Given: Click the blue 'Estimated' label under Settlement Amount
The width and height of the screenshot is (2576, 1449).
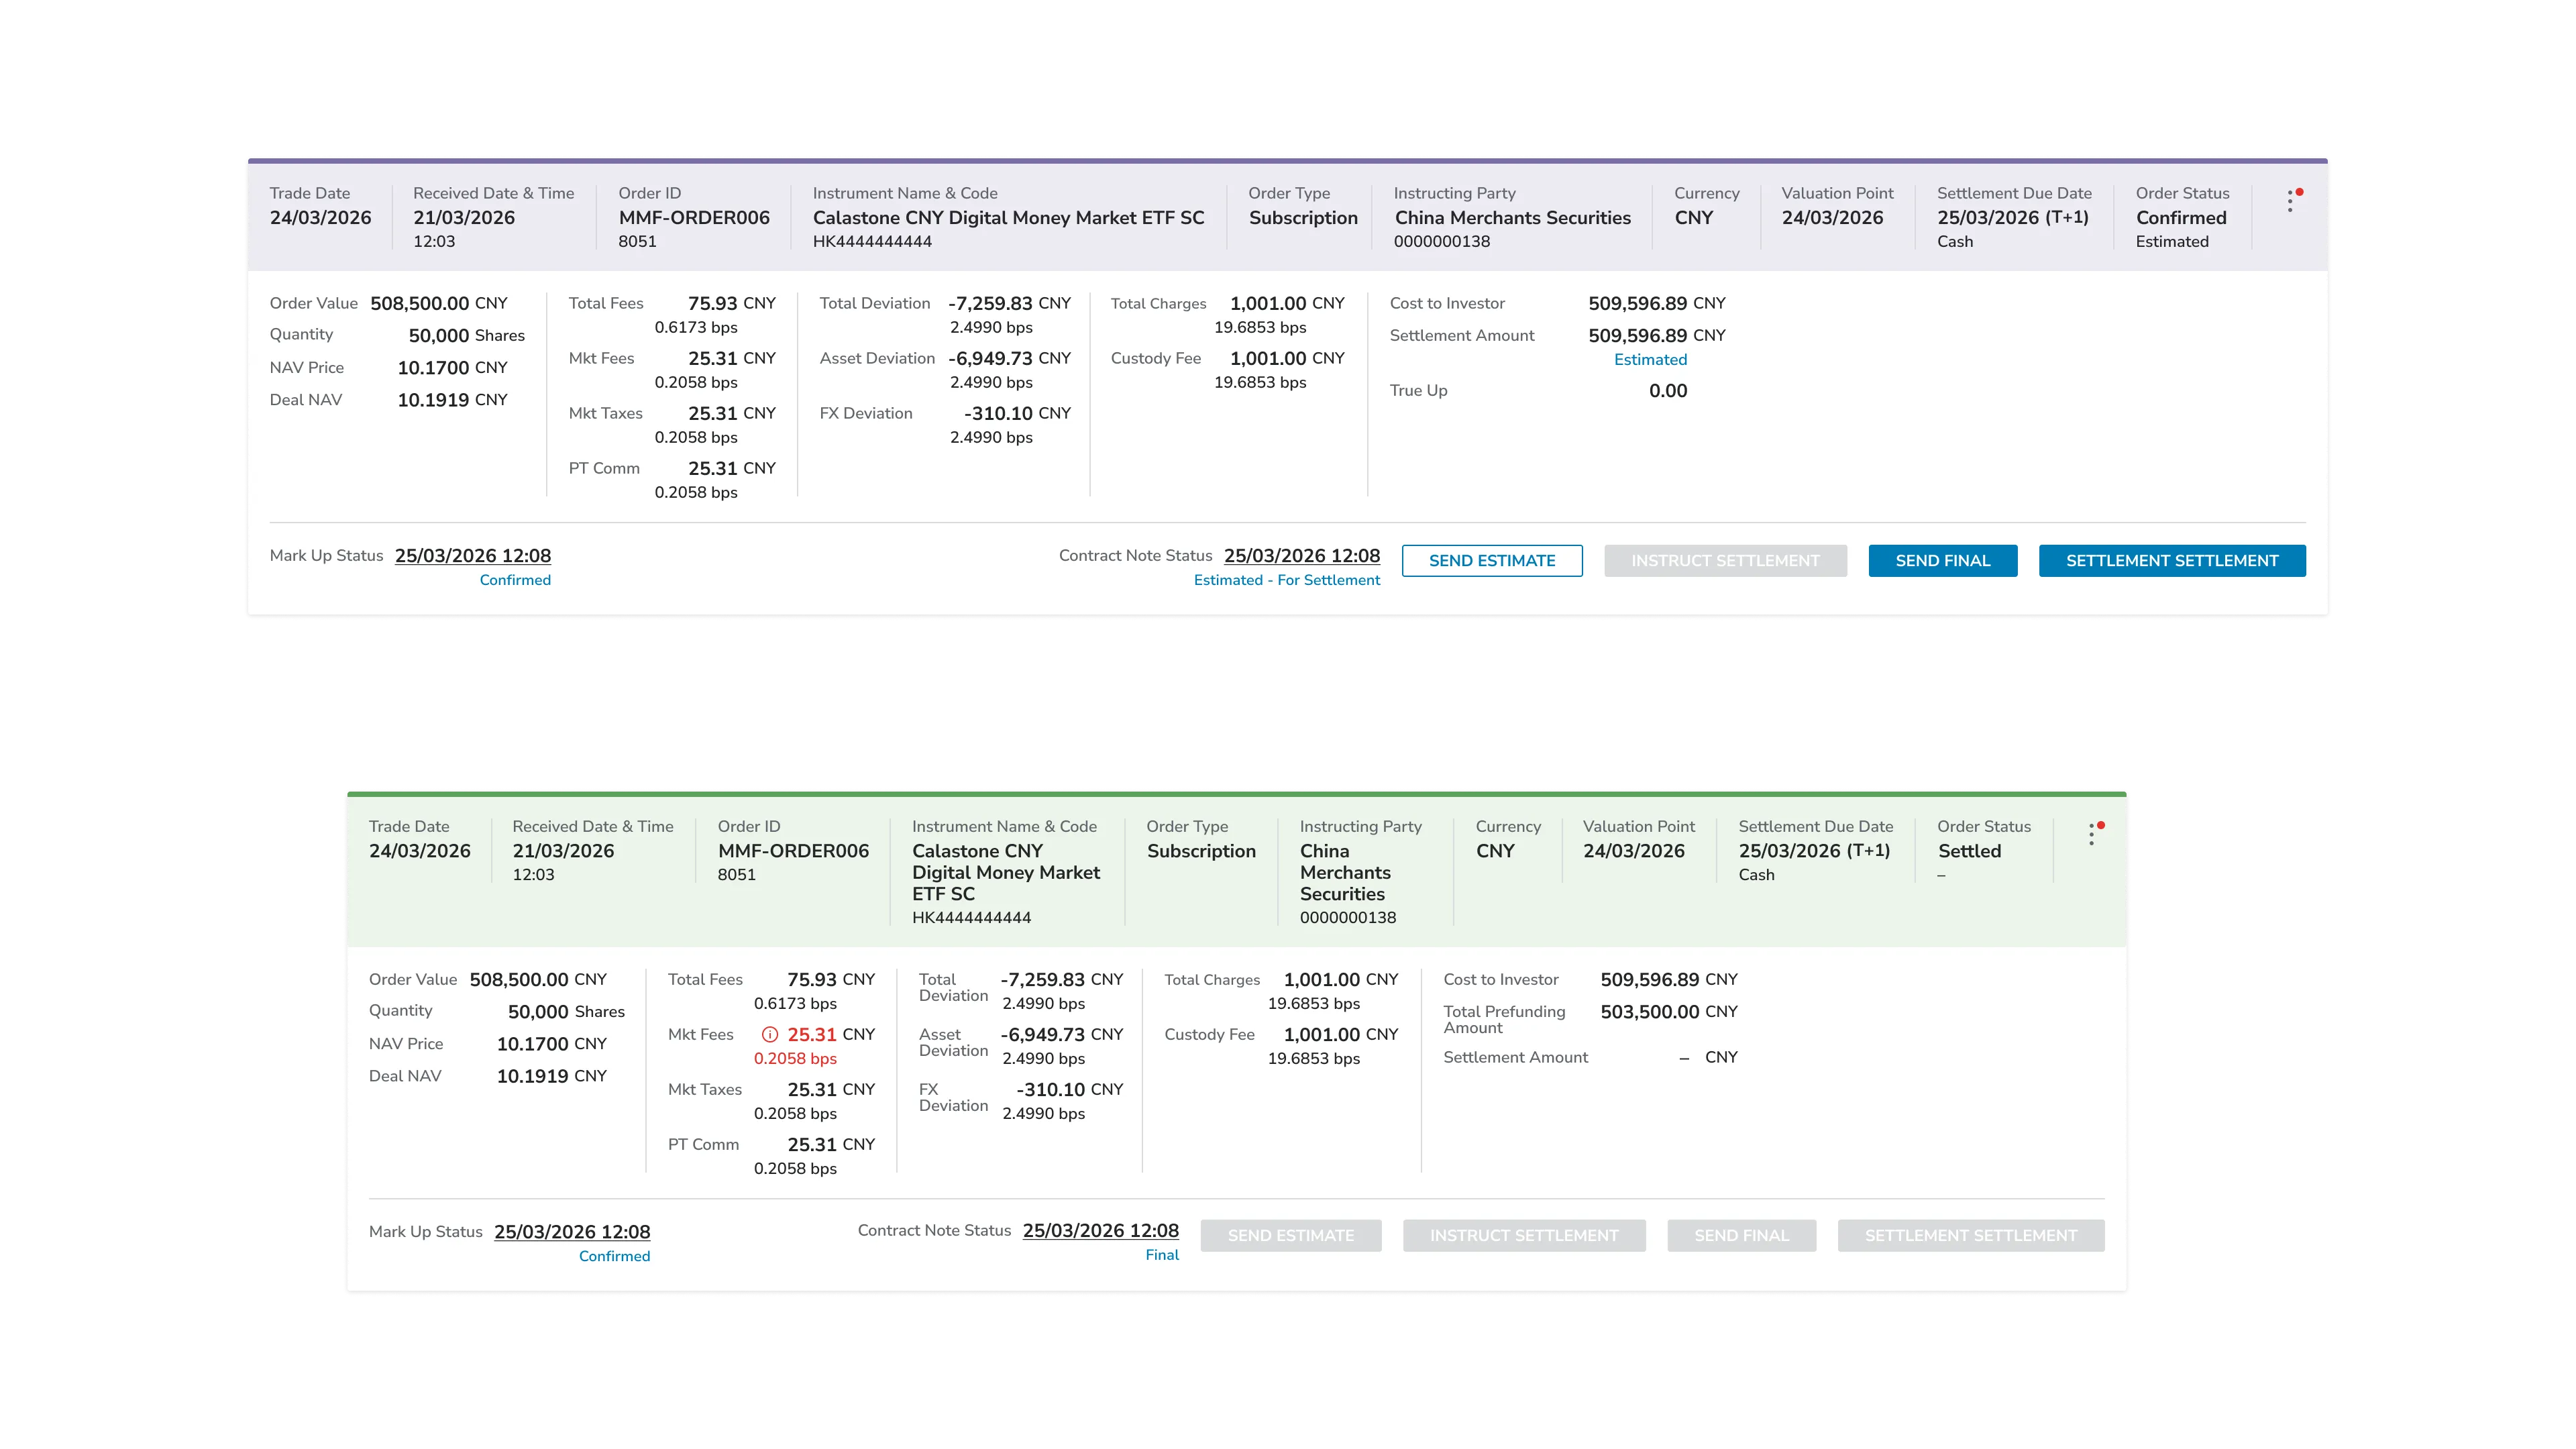Looking at the screenshot, I should tap(1651, 360).
